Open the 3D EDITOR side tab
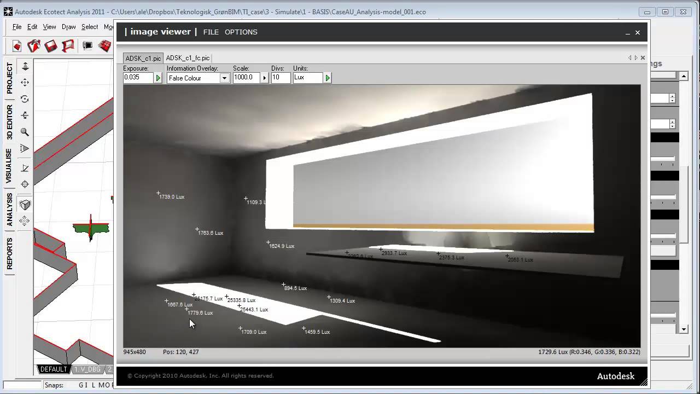Screen dimensions: 700x394 [x=10, y=121]
